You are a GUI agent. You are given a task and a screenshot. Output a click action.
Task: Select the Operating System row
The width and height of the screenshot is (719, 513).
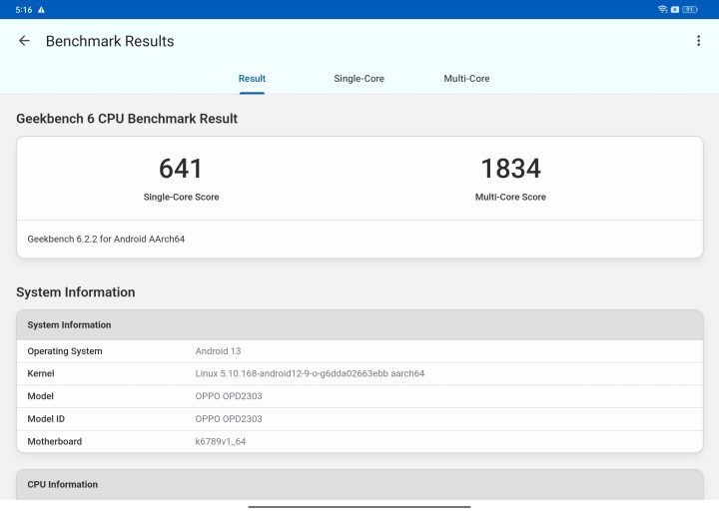click(359, 351)
